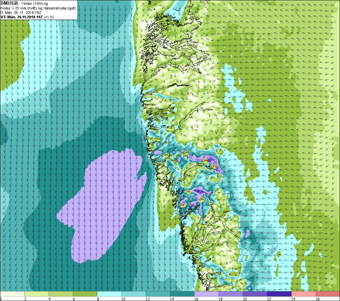The image size is (340, 301).
Task: Click the 8–10 m/s light cyan legend swatch
Action: [109, 294]
